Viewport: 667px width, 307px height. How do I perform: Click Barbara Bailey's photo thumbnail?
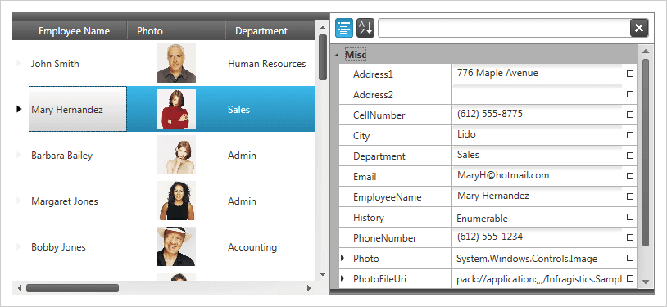(x=176, y=155)
